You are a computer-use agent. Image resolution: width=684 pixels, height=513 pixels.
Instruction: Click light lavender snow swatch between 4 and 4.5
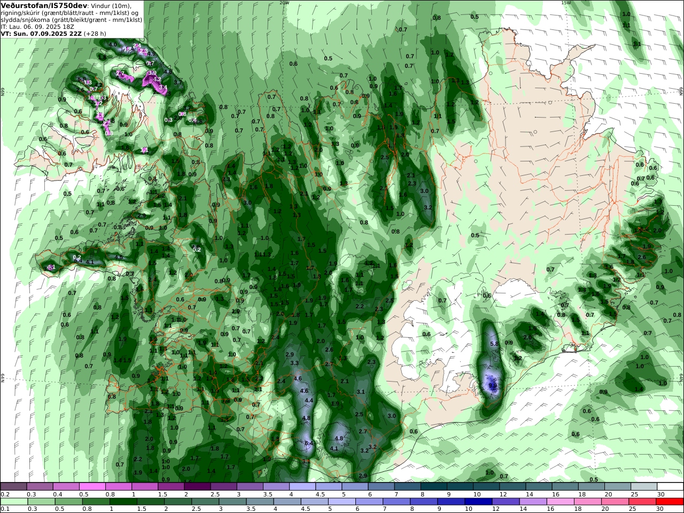point(302,486)
